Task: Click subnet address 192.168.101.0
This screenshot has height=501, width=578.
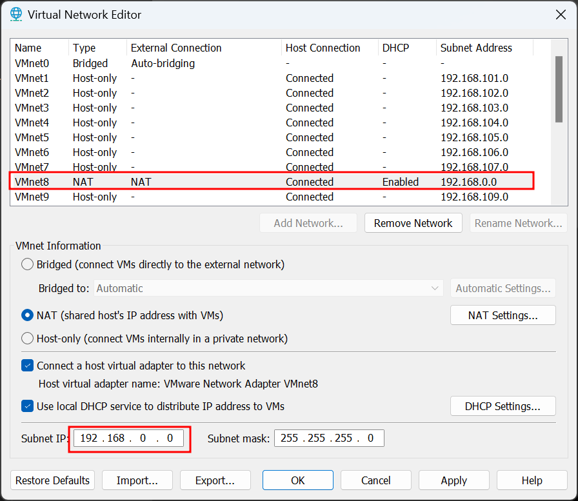Action: click(474, 78)
